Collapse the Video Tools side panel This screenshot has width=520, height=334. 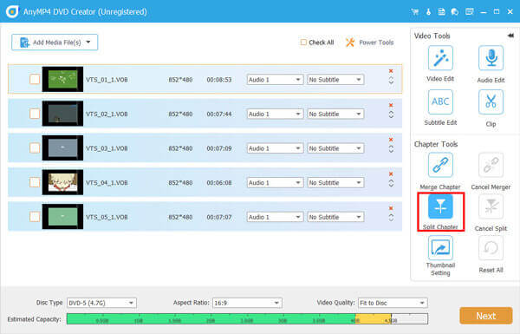click(510, 36)
